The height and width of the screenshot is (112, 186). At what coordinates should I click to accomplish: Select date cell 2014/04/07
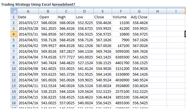28,63
